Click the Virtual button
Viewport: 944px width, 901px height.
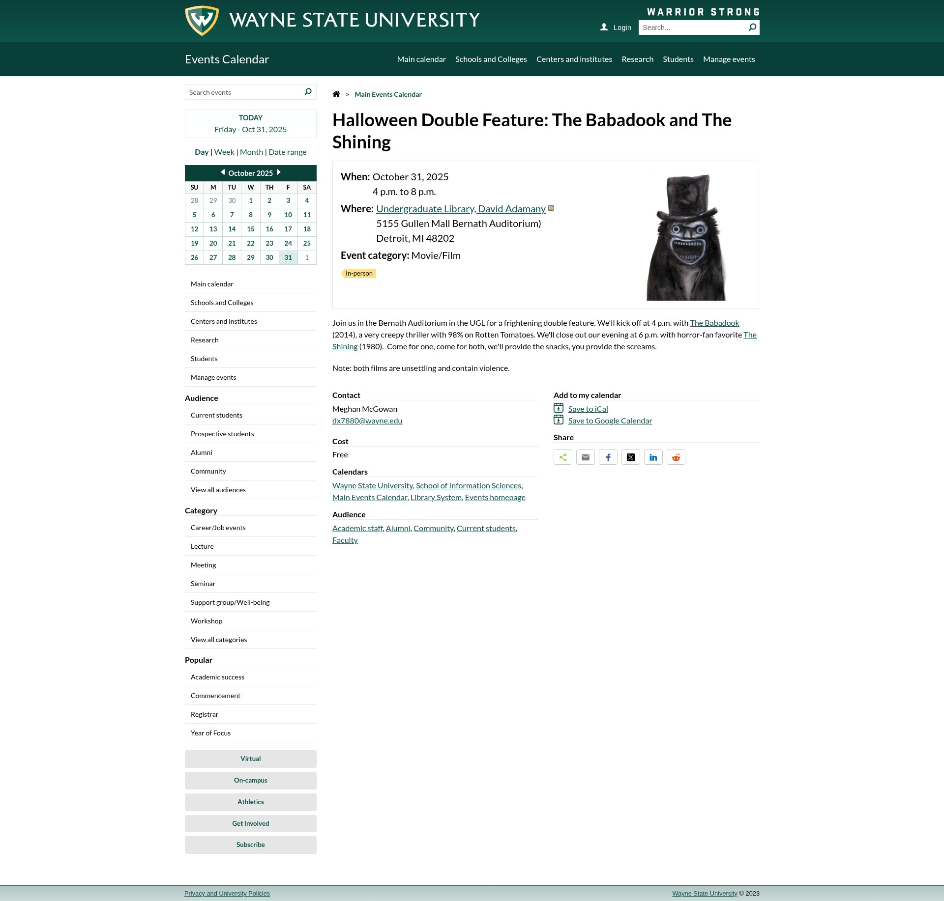pyautogui.click(x=251, y=759)
